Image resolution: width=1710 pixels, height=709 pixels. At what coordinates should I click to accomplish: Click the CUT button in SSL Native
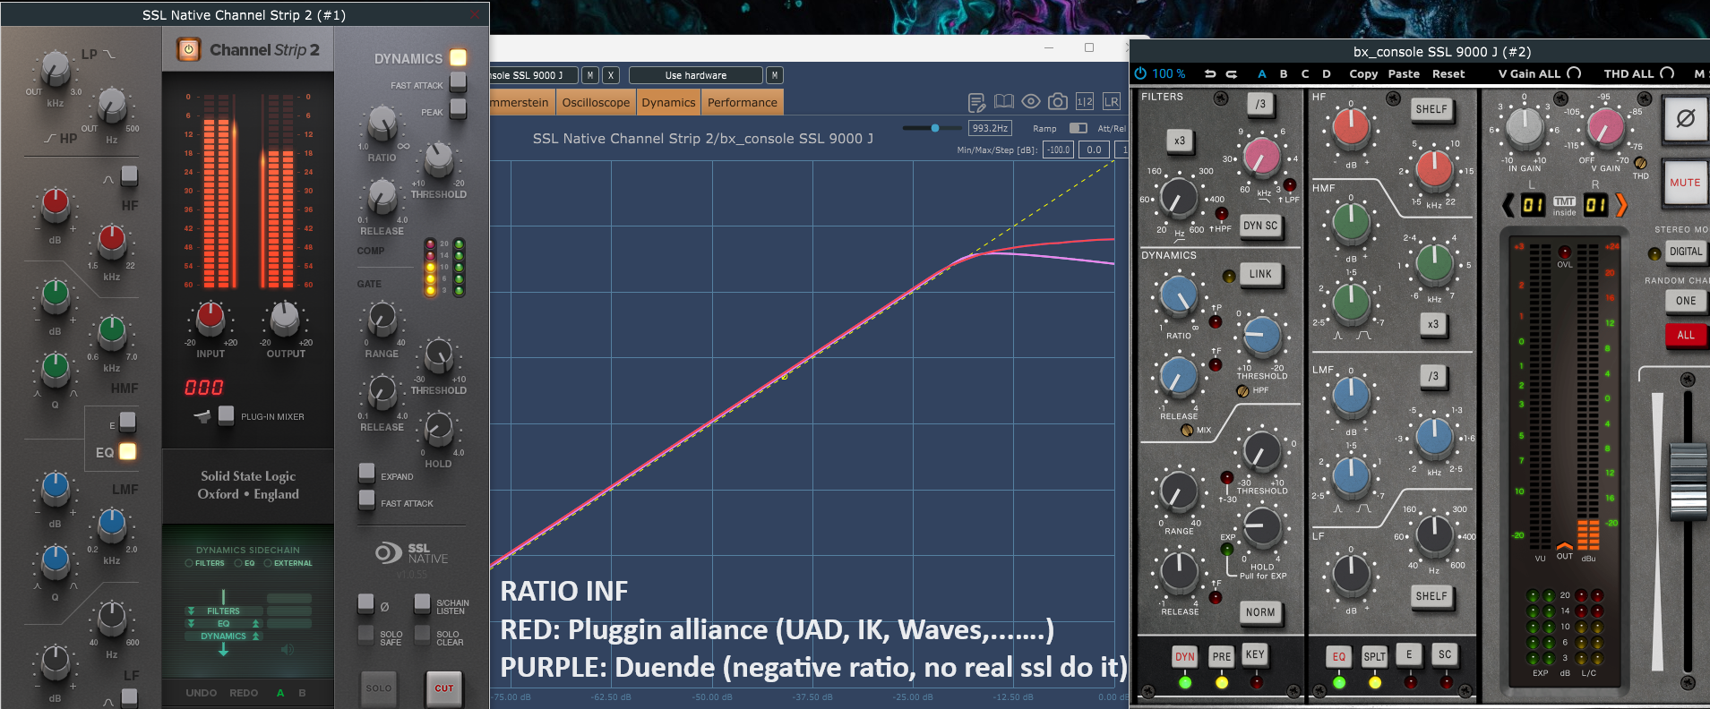[444, 688]
